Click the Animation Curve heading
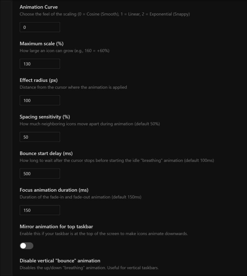The width and height of the screenshot is (247, 276). tap(39, 7)
